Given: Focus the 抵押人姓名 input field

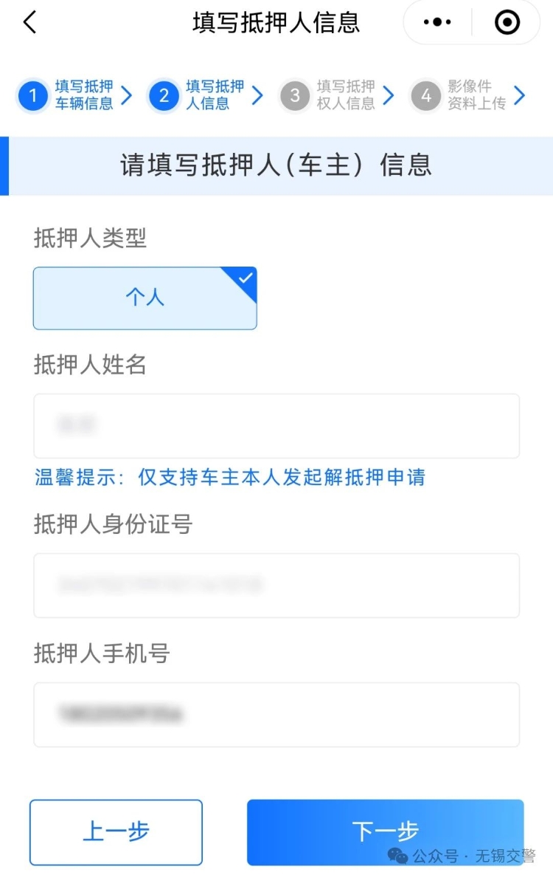Looking at the screenshot, I should 276,425.
